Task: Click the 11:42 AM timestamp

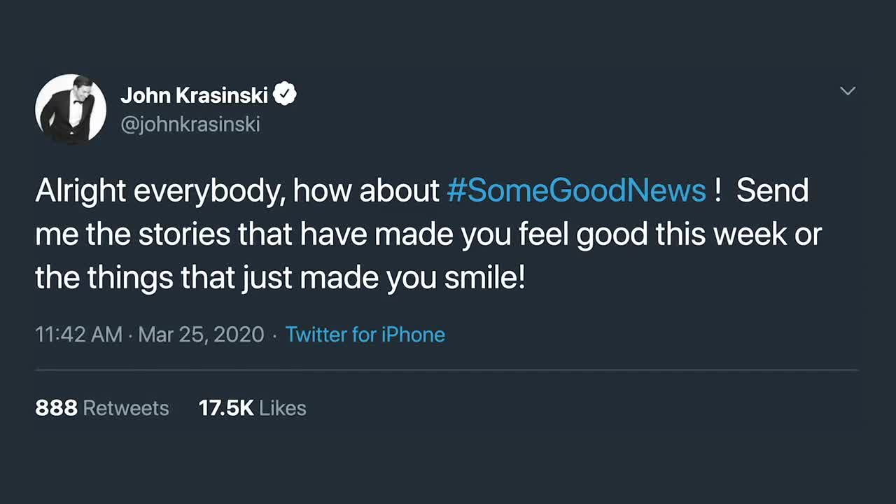Action: click(78, 335)
